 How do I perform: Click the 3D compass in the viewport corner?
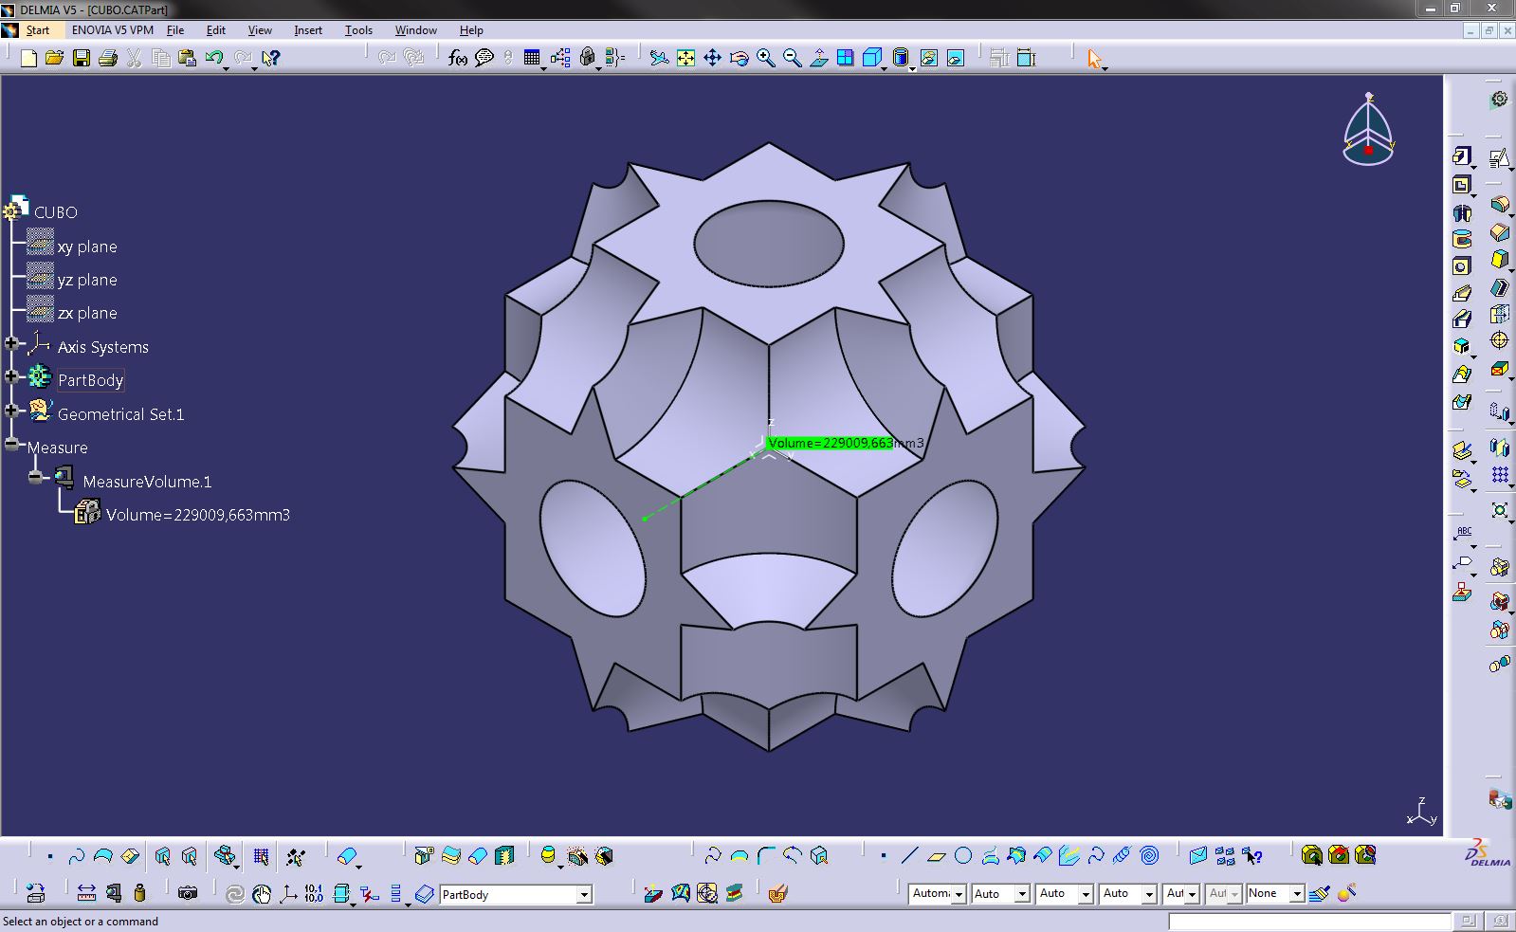point(1368,130)
